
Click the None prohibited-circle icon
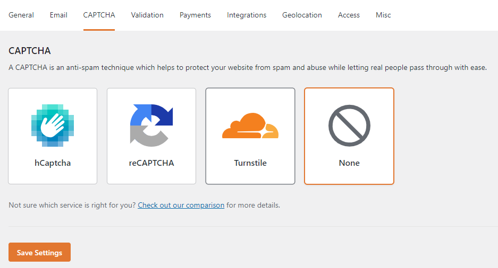click(x=349, y=126)
